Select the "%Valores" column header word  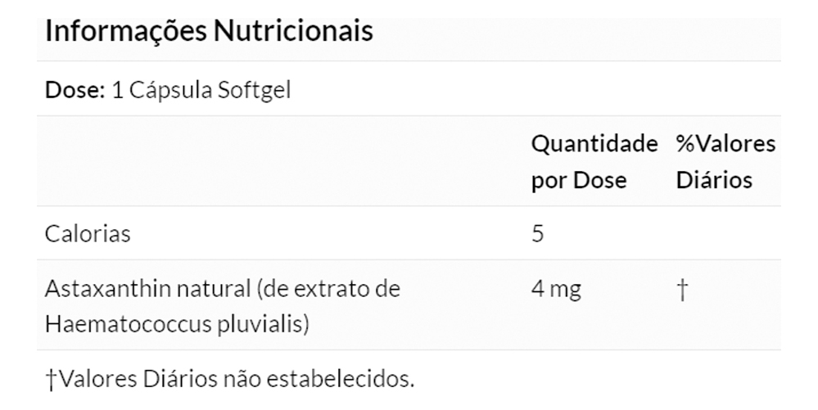pos(725,144)
